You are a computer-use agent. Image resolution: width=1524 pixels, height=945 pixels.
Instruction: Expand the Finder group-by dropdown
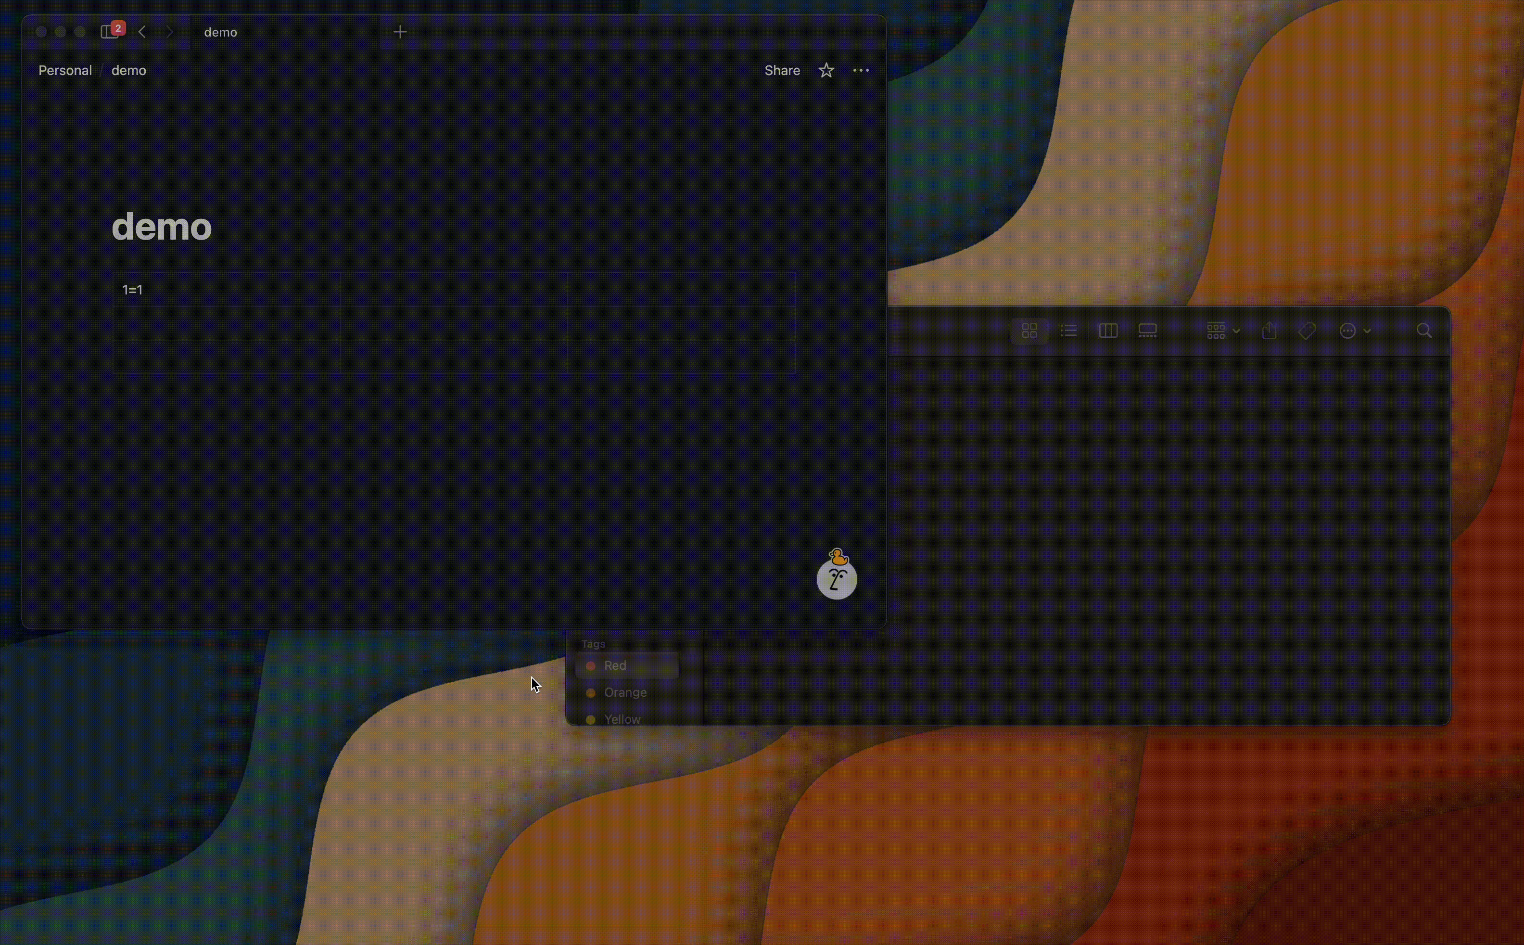(1223, 331)
